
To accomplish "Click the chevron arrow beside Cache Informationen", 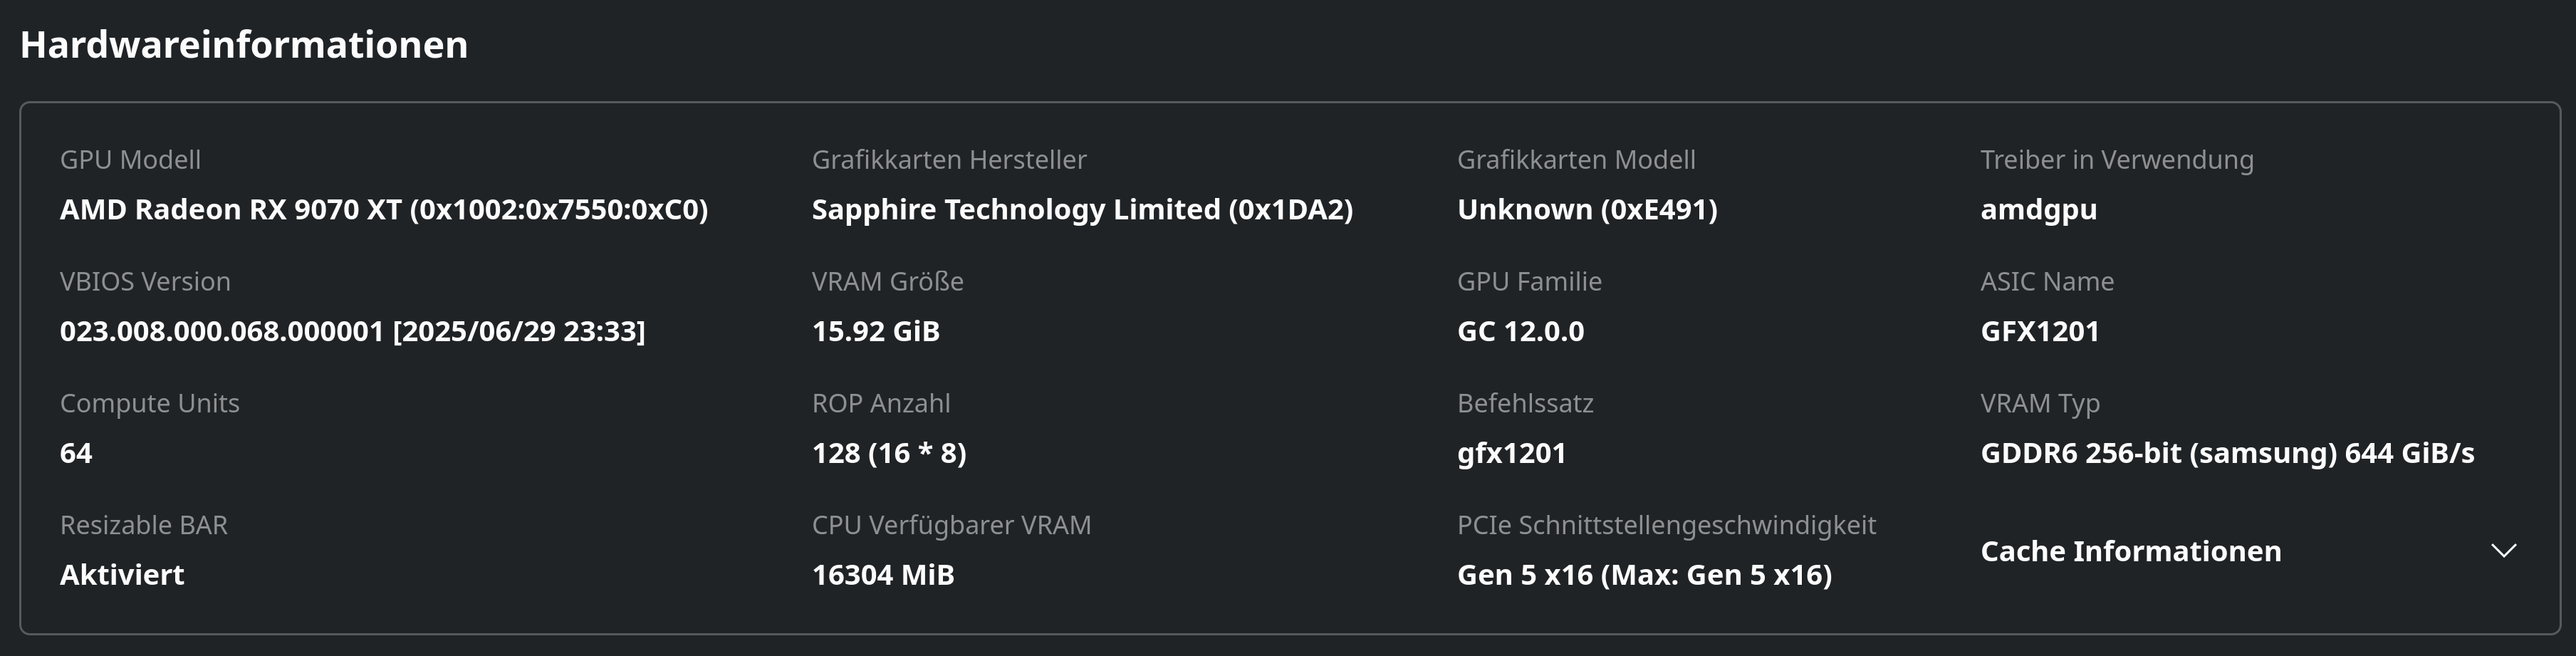I will pos(2503,551).
